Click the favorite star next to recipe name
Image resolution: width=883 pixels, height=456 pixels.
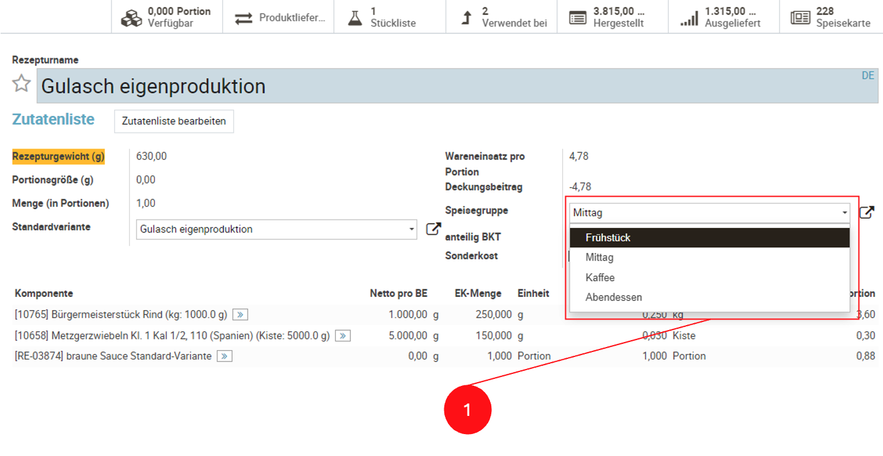pos(21,83)
